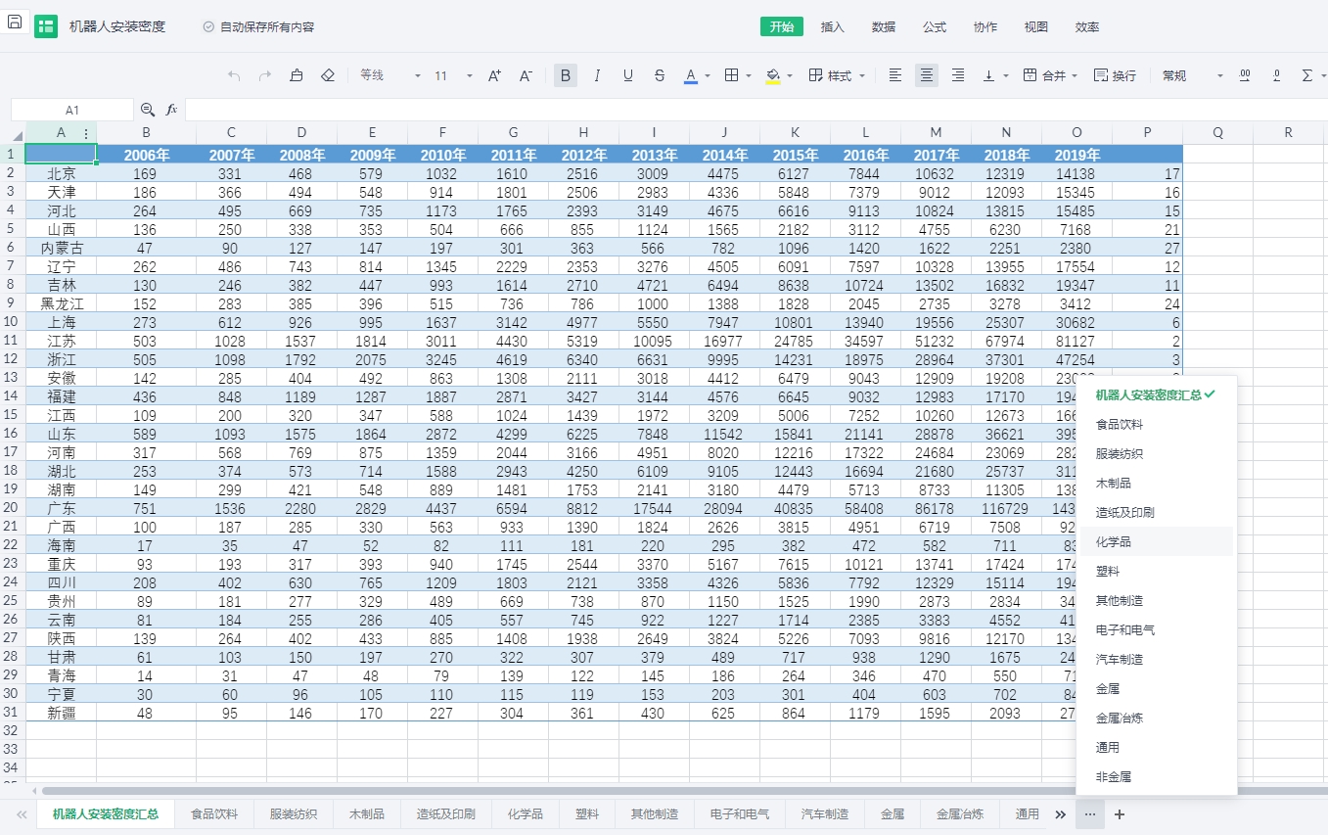Align text to the right

click(958, 75)
